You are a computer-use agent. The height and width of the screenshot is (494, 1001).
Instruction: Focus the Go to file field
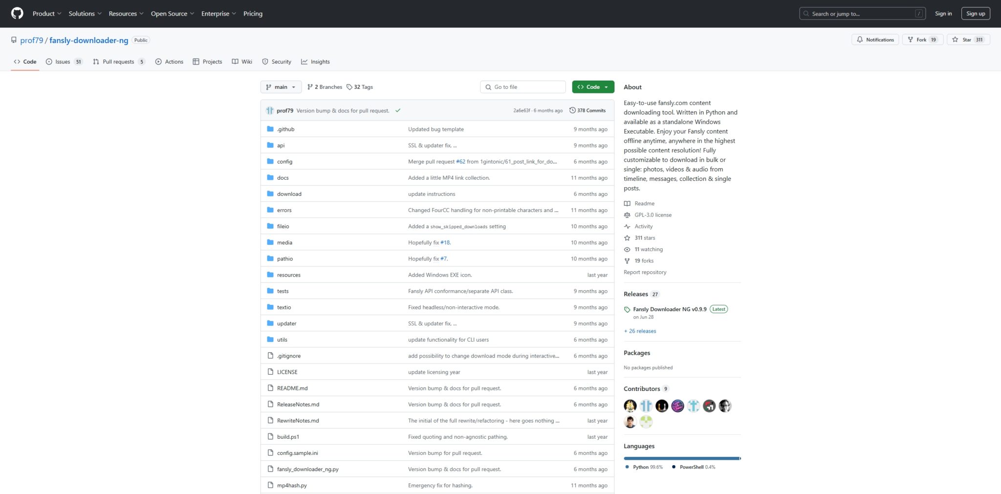pyautogui.click(x=522, y=87)
